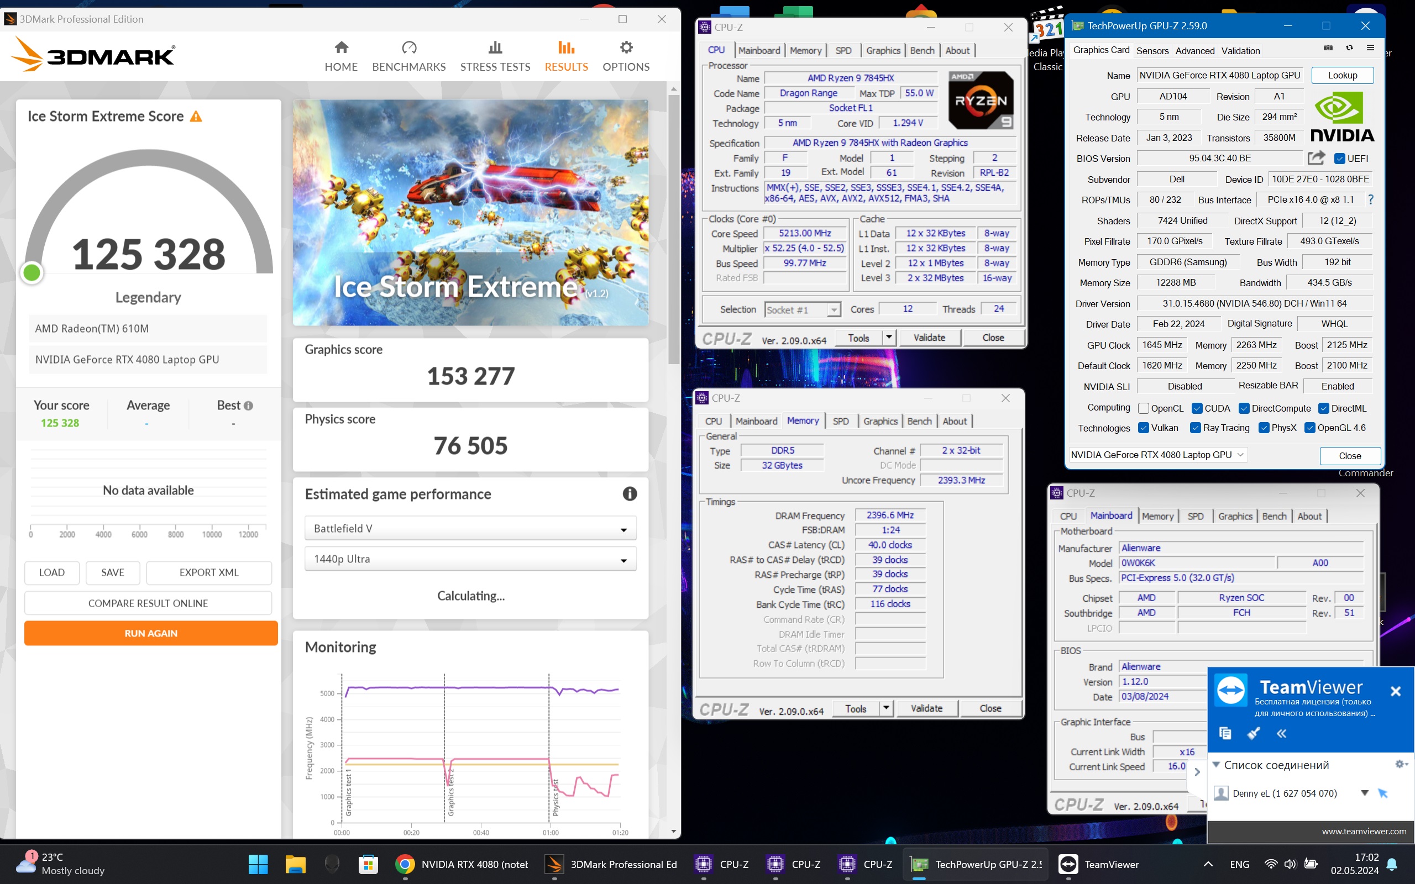Switch to Chrome NVIDIA RTX 4080 window
Screen dimensions: 1415x884
pyautogui.click(x=462, y=864)
